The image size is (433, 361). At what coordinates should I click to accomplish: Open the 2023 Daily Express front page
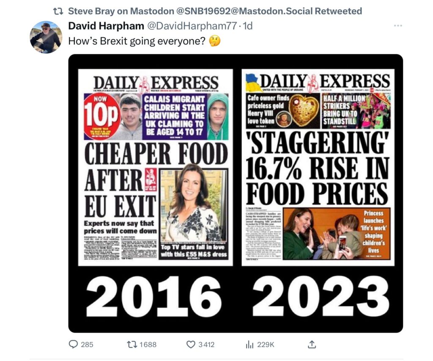tap(318, 168)
